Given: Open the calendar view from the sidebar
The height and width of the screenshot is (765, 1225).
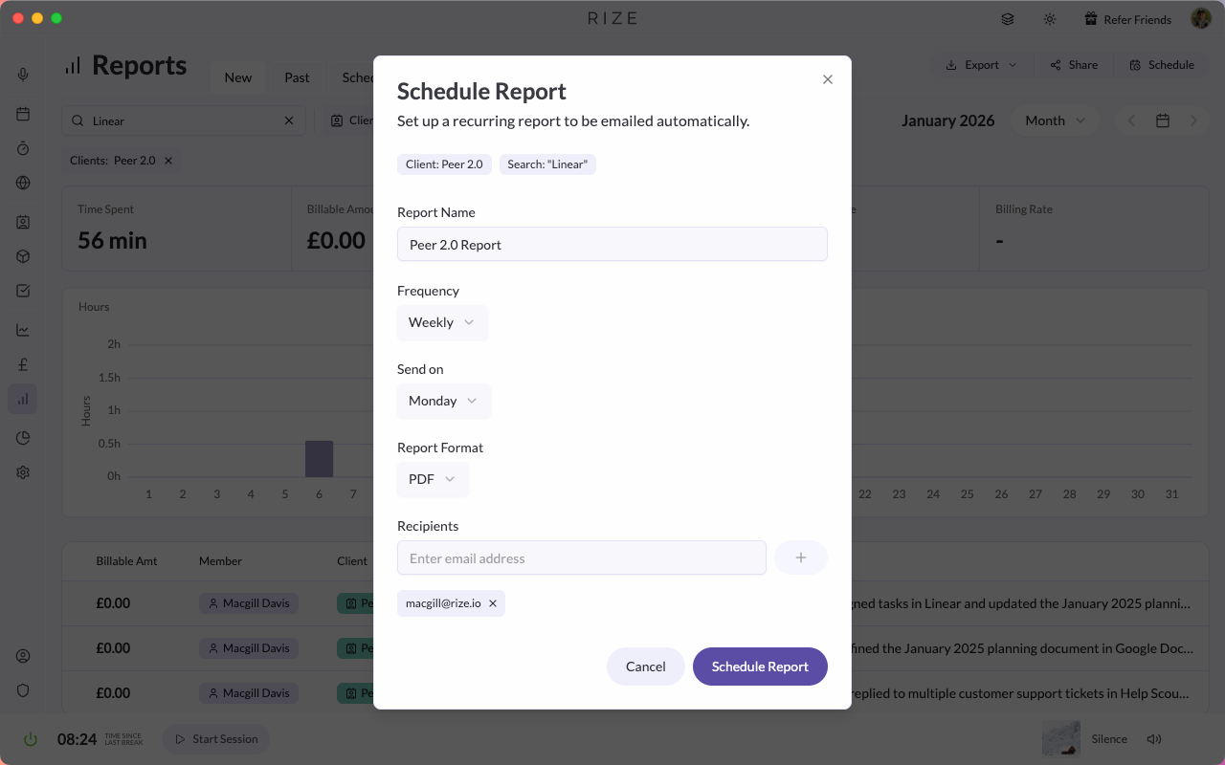Looking at the screenshot, I should coord(22,113).
